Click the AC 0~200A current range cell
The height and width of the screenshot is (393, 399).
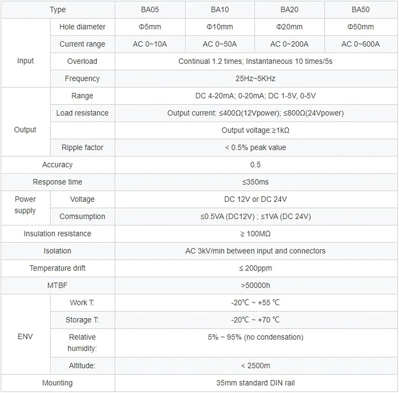click(x=289, y=44)
